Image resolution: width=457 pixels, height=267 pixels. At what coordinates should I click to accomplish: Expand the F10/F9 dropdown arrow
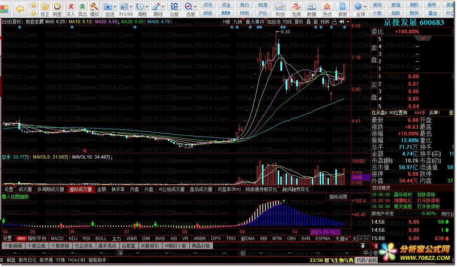(131, 6)
